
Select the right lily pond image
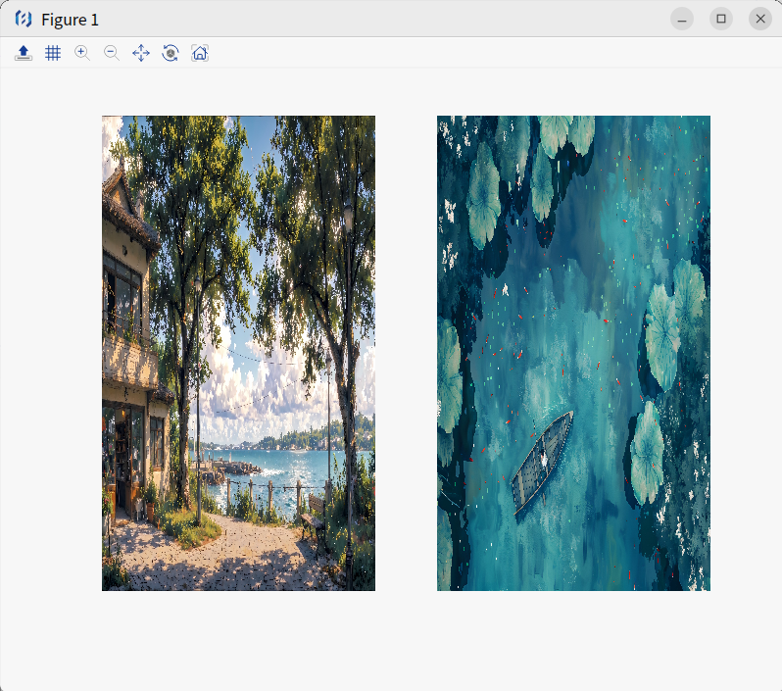(573, 353)
